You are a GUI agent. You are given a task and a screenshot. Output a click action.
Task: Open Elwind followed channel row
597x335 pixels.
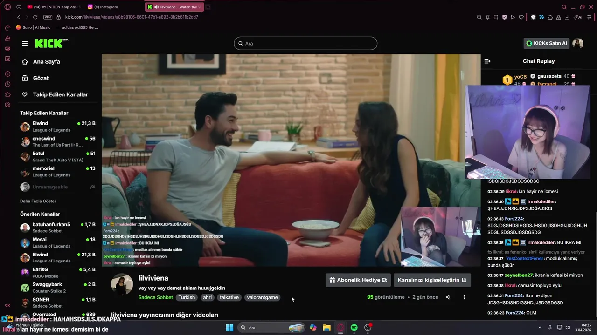(58, 127)
